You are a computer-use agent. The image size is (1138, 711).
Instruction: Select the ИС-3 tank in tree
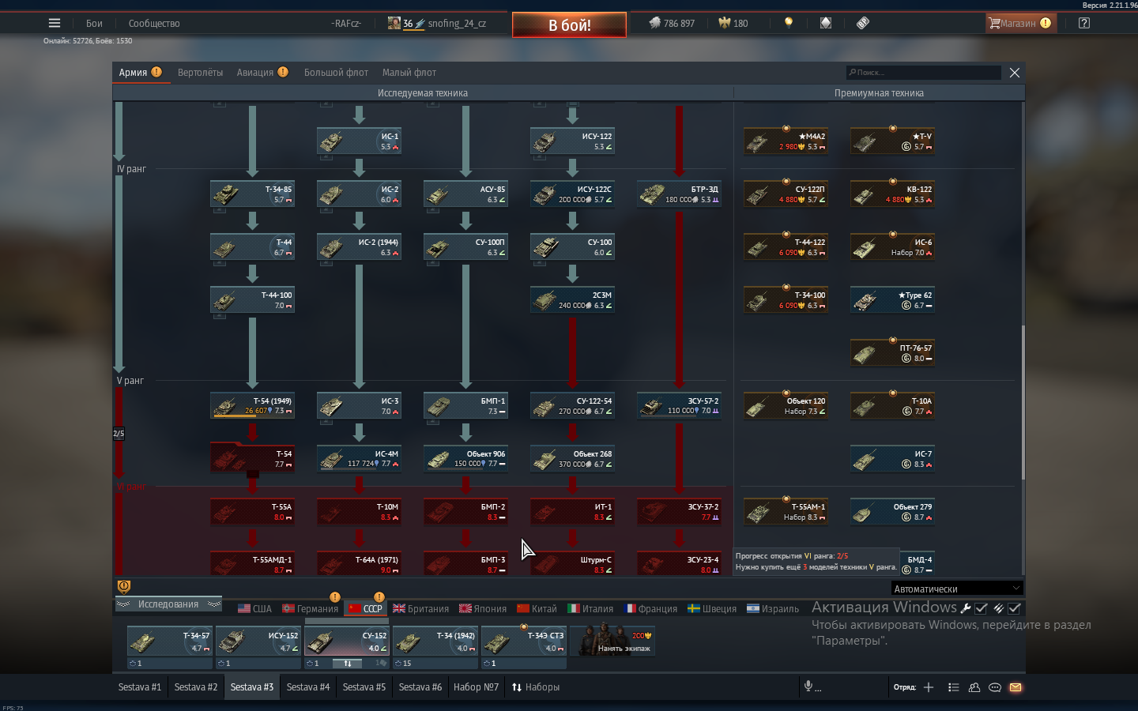click(x=359, y=405)
